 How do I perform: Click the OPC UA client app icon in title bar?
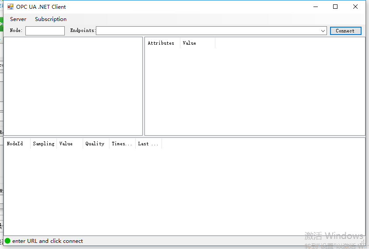click(x=11, y=7)
